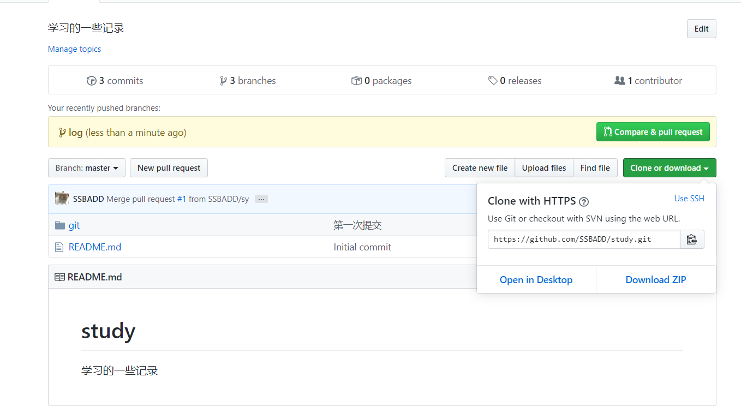Click the Create new file button
741x407 pixels.
[x=480, y=168]
